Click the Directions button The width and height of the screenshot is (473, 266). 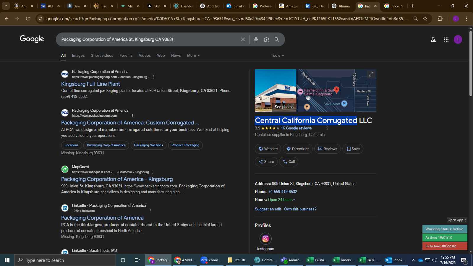pos(298,149)
